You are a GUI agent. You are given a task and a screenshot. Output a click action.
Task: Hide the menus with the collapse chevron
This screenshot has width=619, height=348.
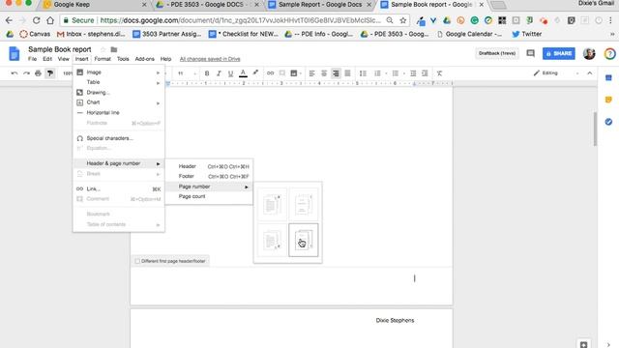click(x=590, y=73)
